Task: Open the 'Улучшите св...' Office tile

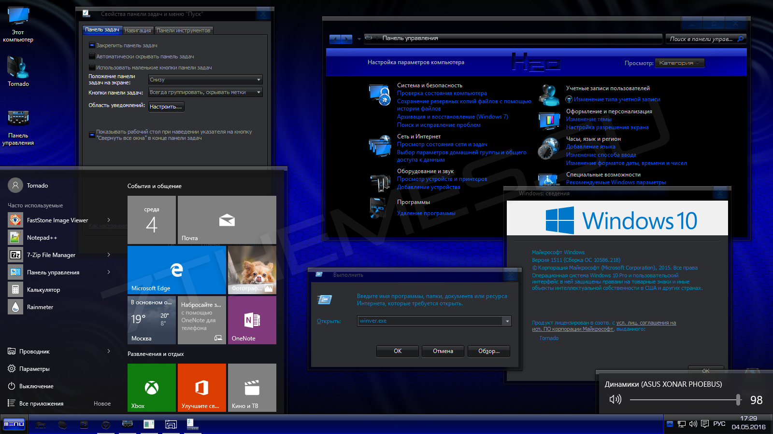Action: [202, 388]
